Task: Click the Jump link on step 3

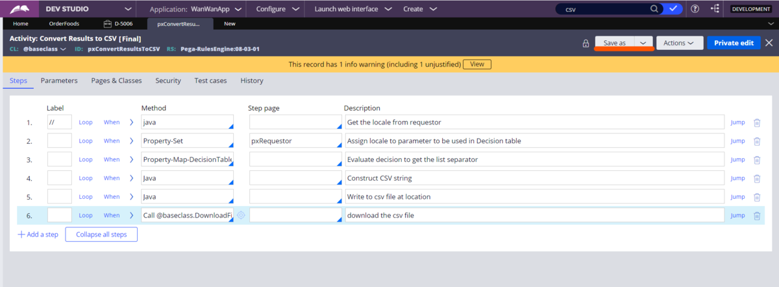Action: click(738, 159)
